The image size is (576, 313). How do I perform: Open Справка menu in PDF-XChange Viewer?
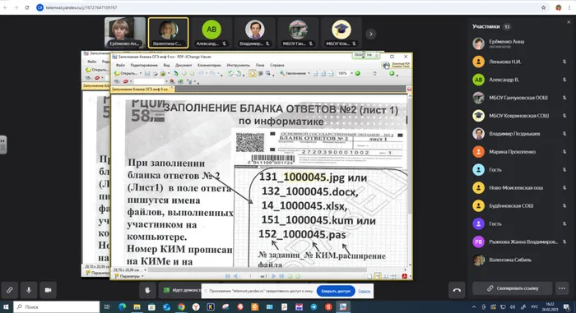coord(277,65)
